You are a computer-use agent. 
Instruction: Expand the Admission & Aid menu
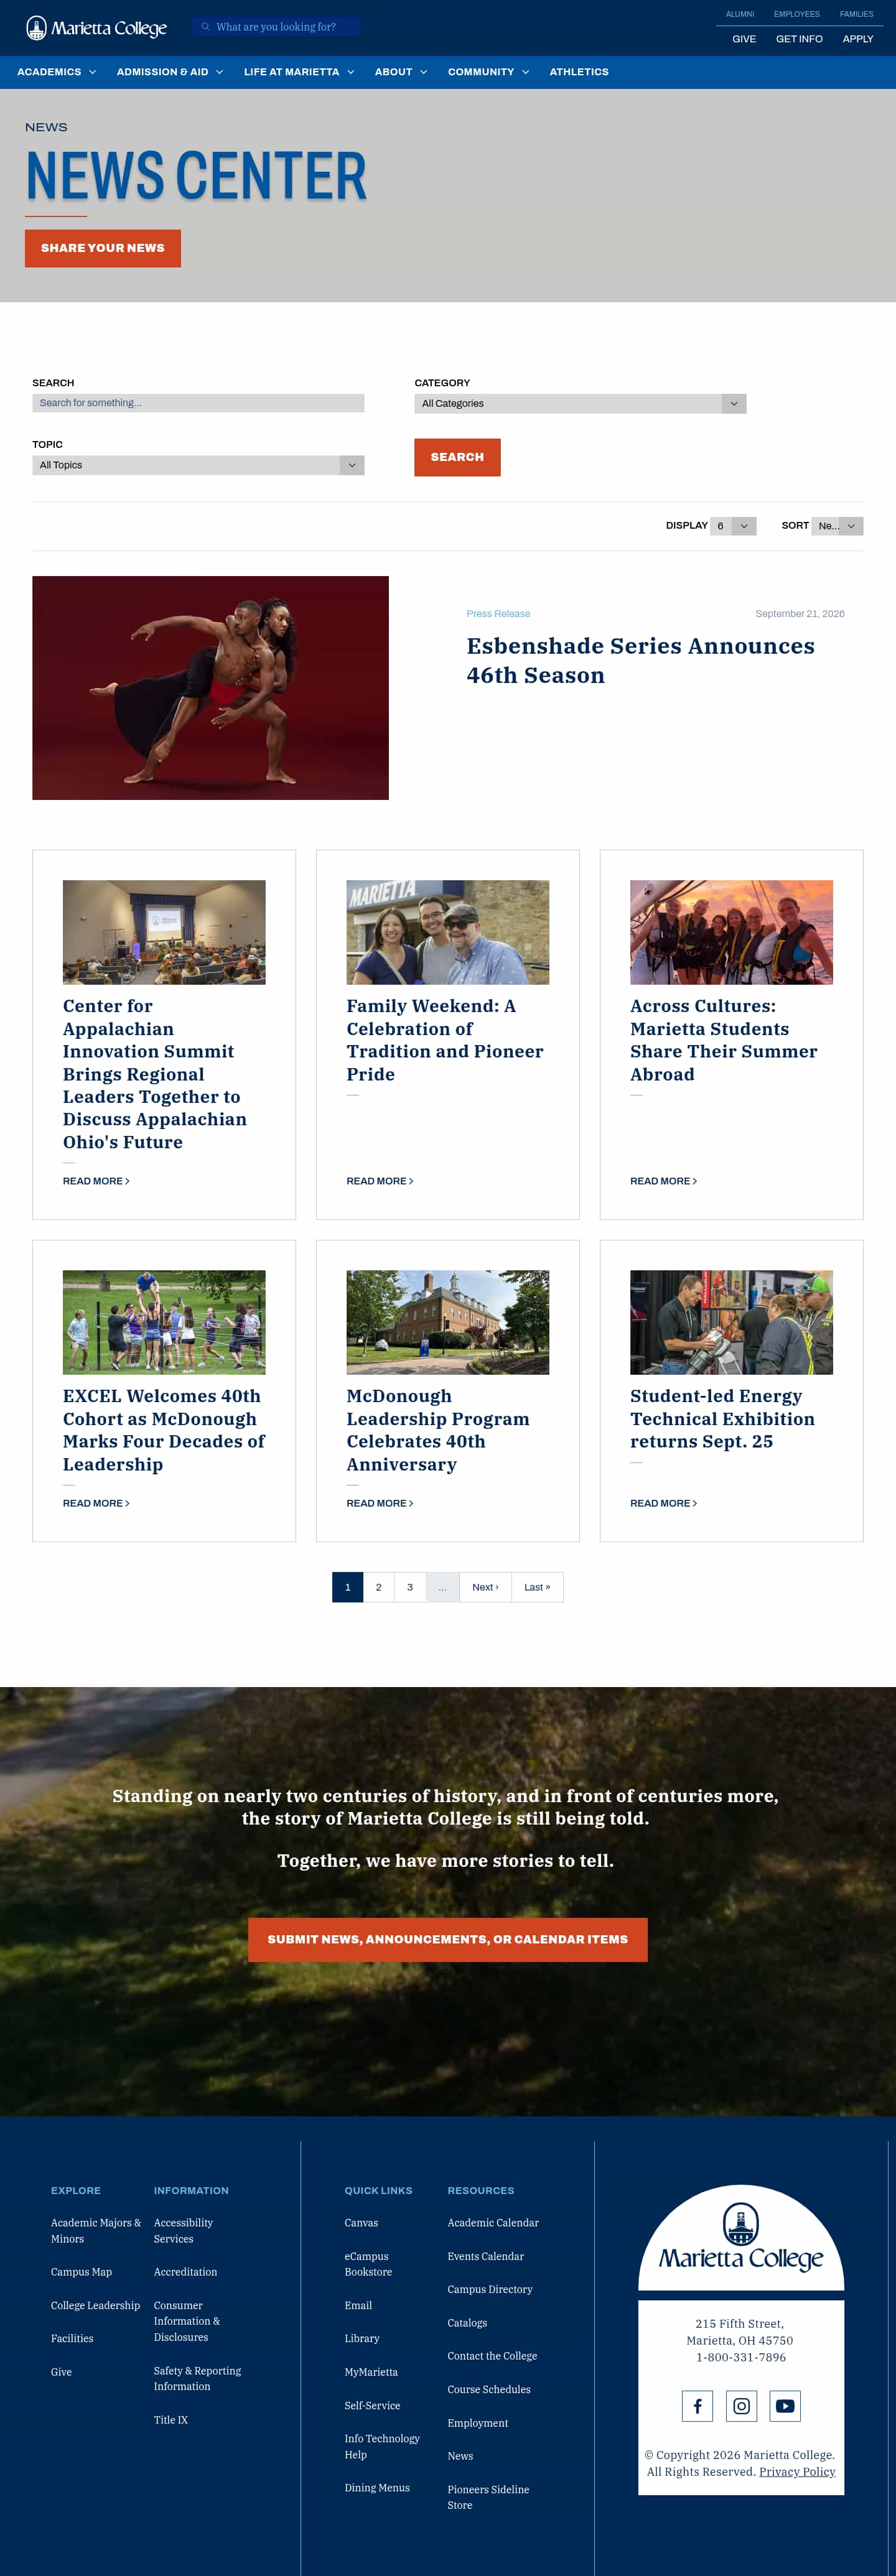170,72
